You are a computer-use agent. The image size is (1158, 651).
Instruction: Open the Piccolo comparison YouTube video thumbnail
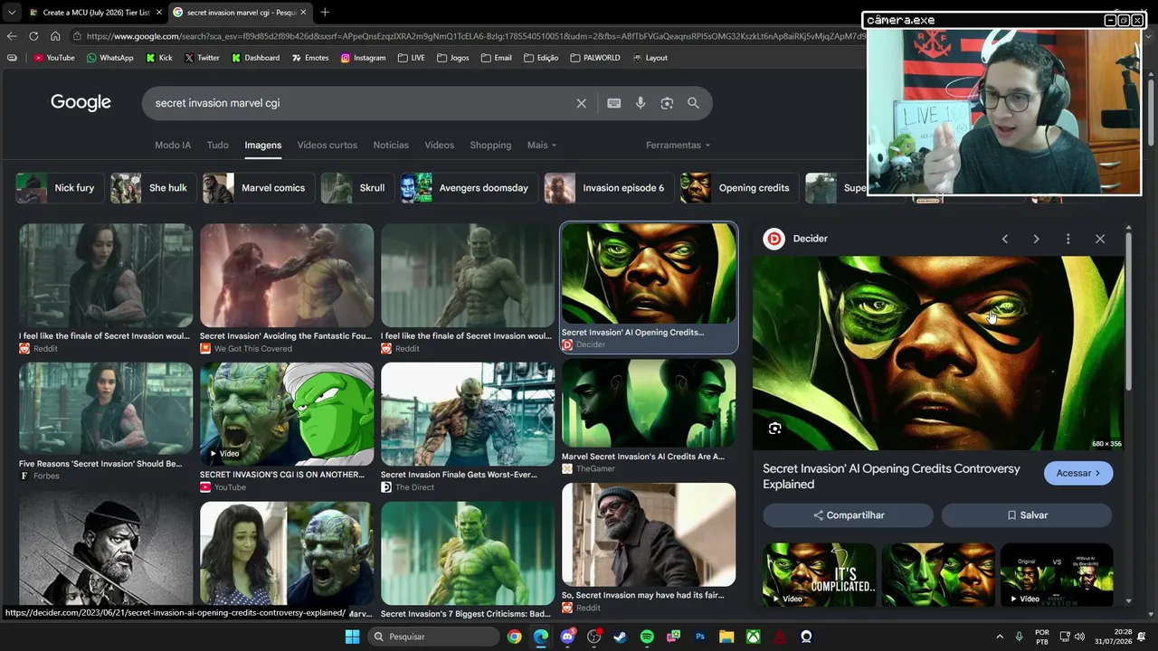[287, 414]
